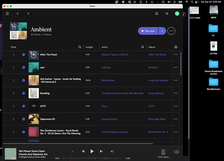Expand the Play now dropdown arrow

pos(162,31)
